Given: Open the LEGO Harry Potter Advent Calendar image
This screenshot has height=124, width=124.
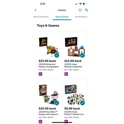Looking at the screenshot, I should tap(75, 95).
